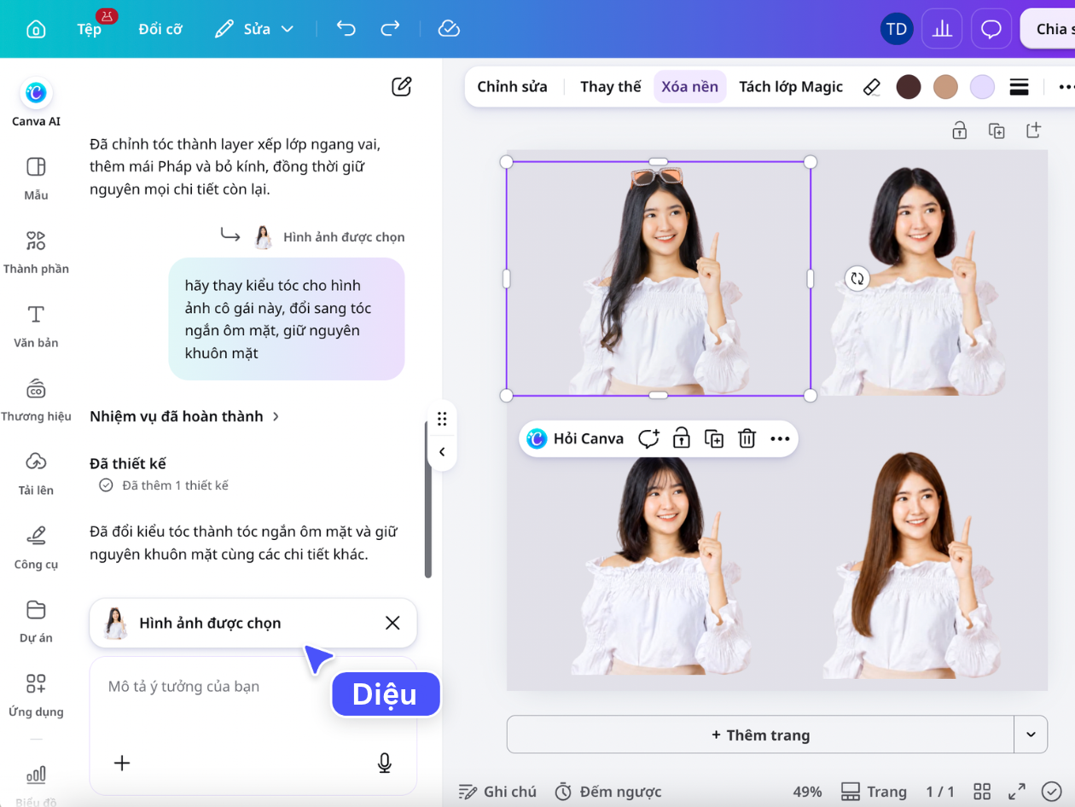Open border style lines icon
Viewport: 1075px width, 807px height.
(x=1018, y=87)
